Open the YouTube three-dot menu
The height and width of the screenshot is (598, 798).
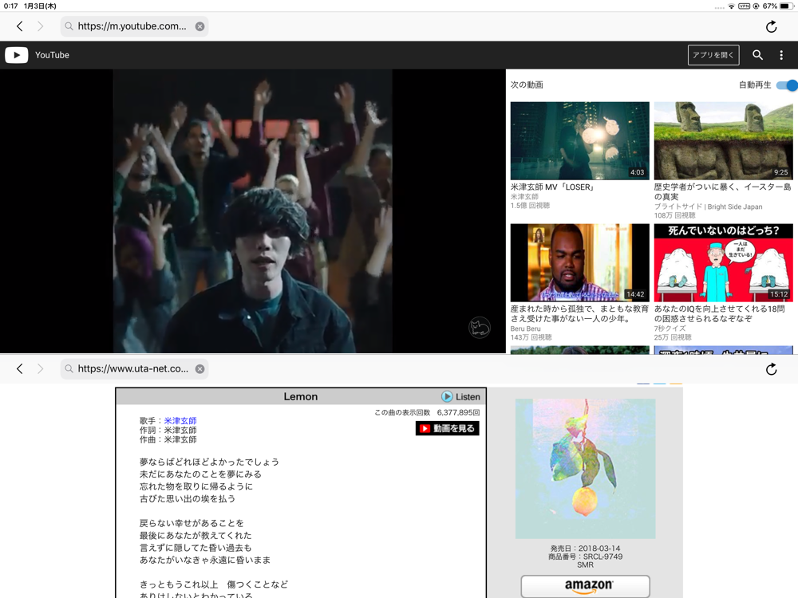[781, 55]
